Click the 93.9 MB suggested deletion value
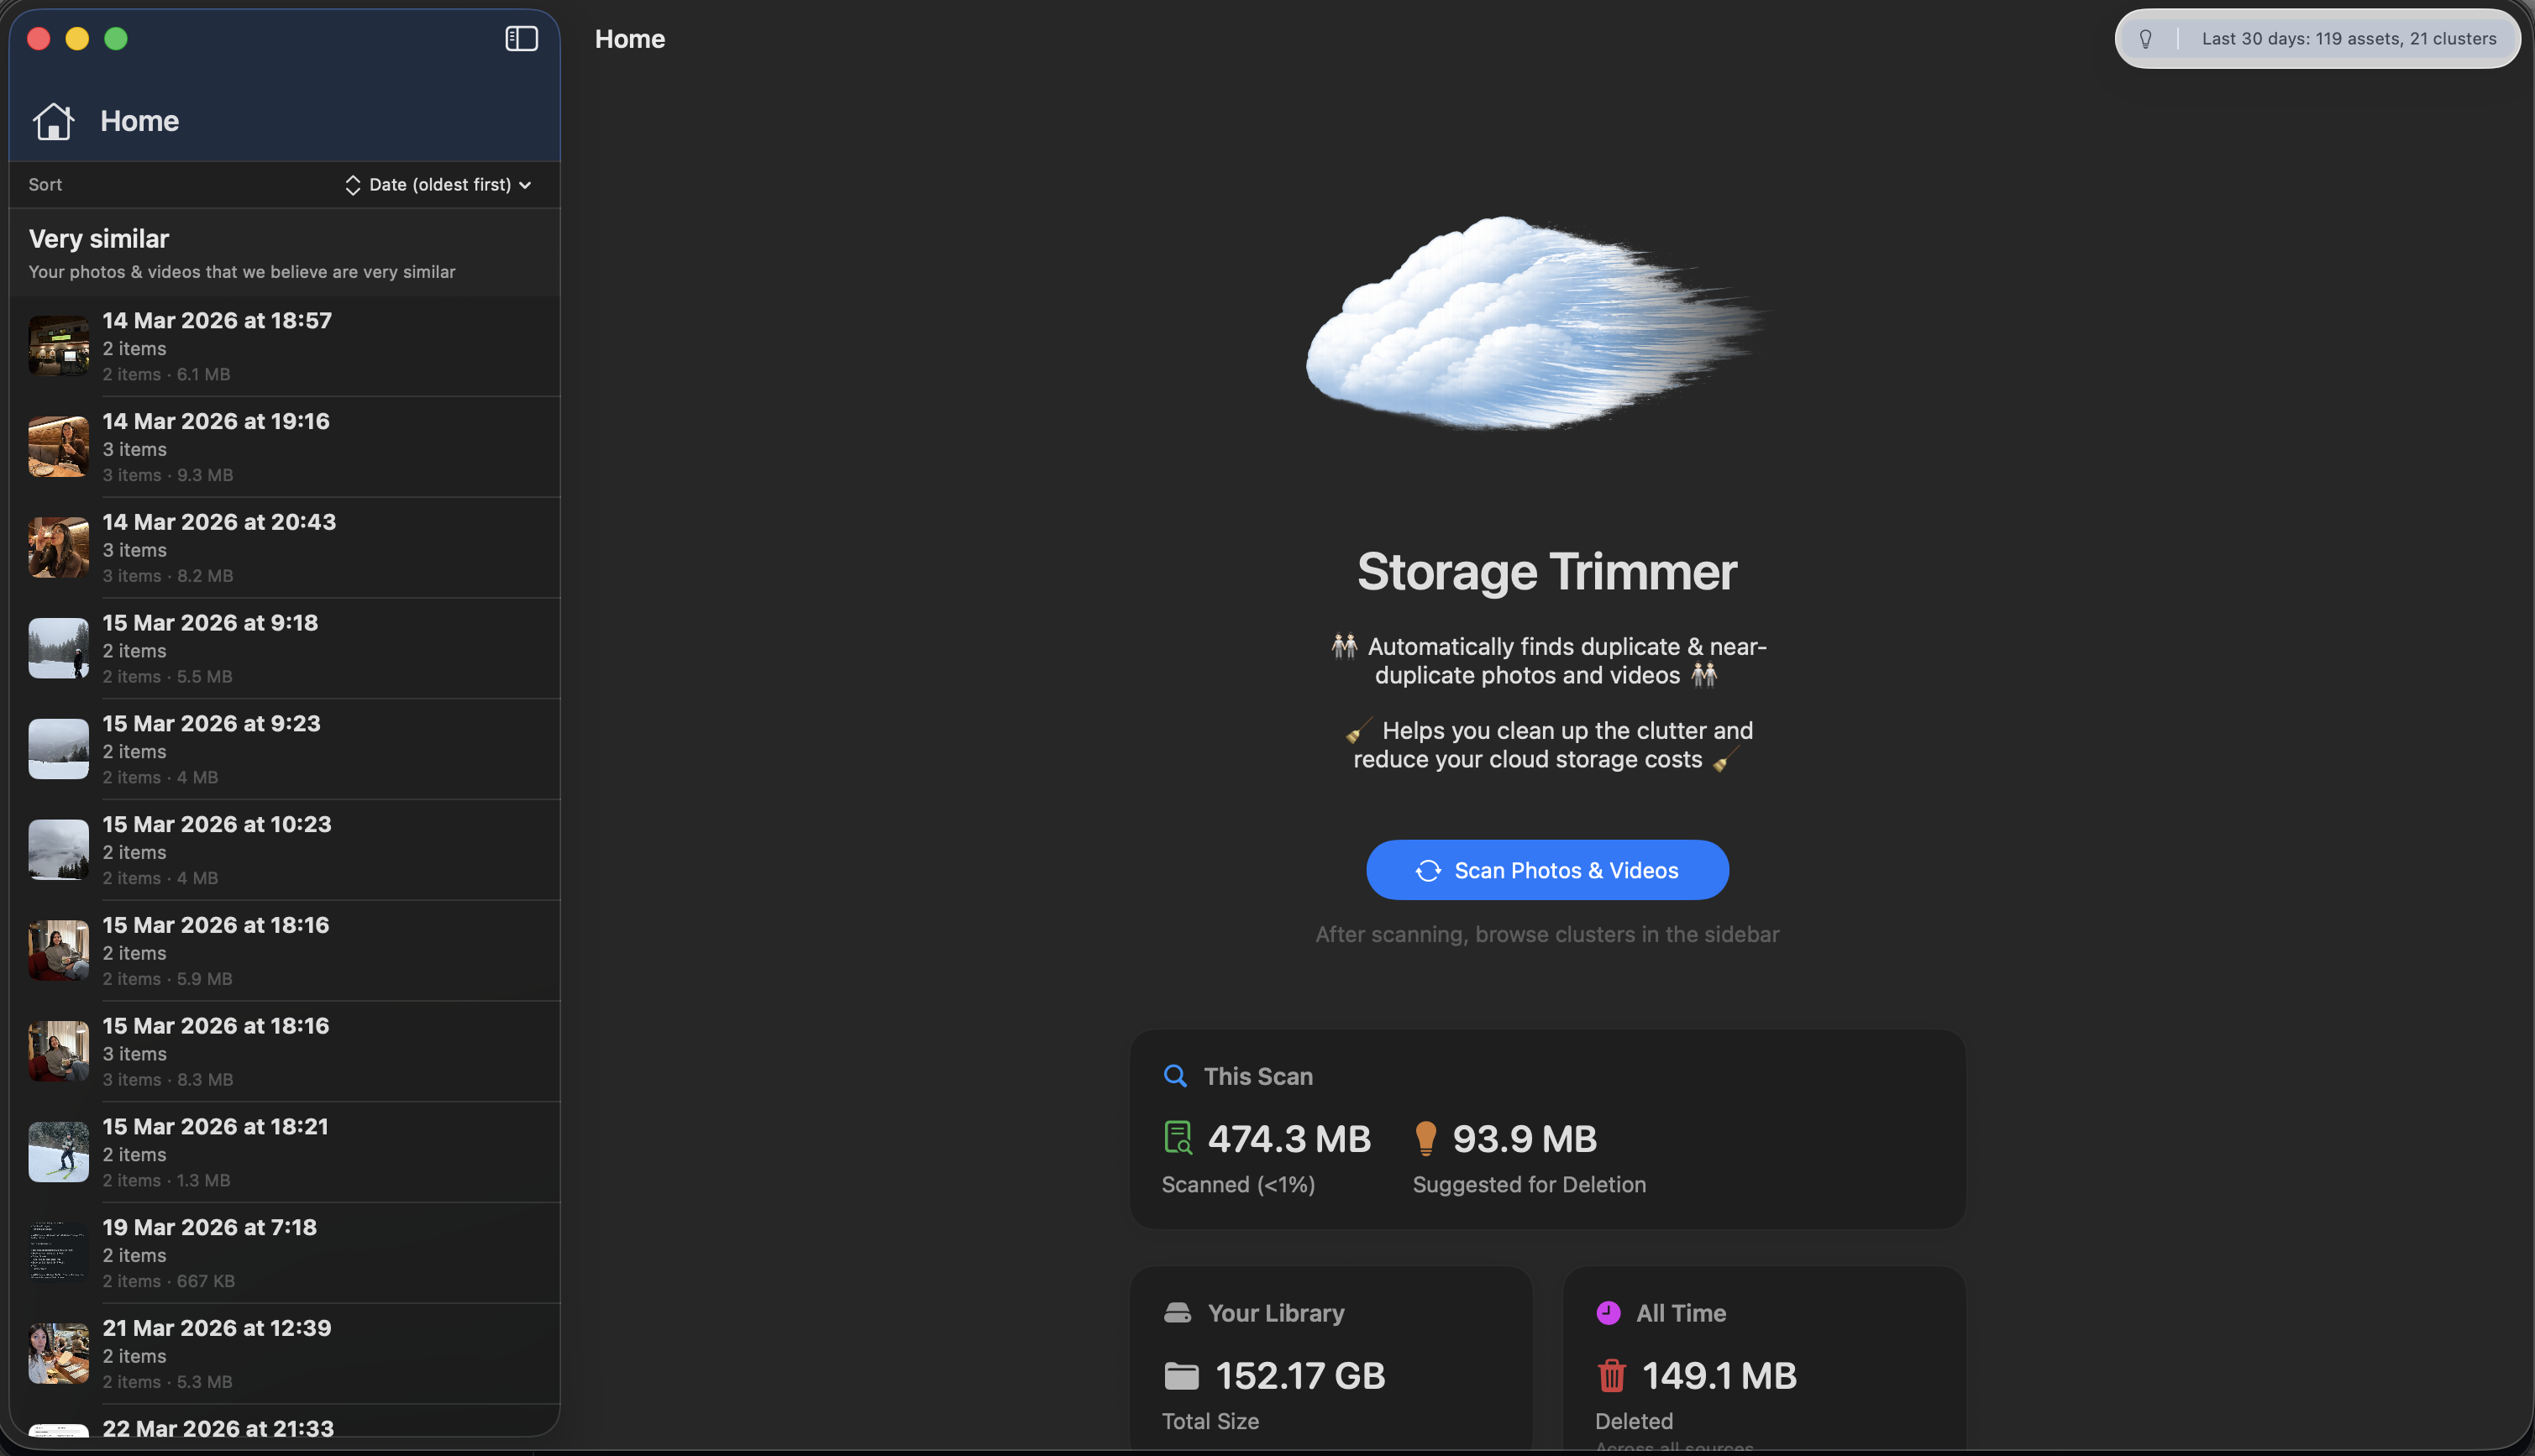The width and height of the screenshot is (2535, 1456). pos(1524,1139)
